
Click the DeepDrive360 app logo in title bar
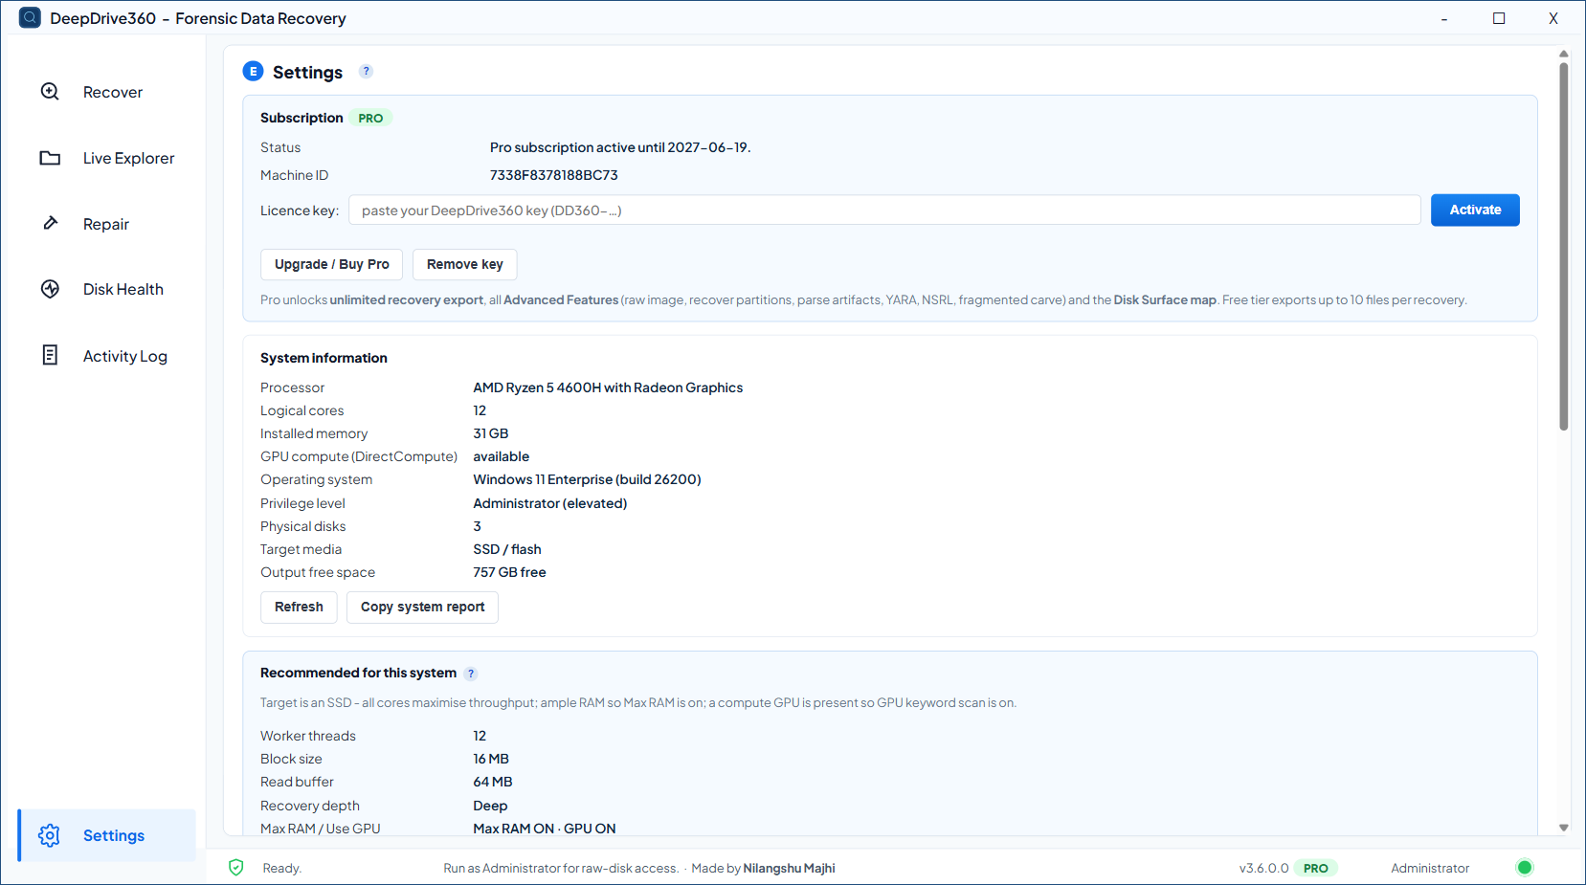30,18
